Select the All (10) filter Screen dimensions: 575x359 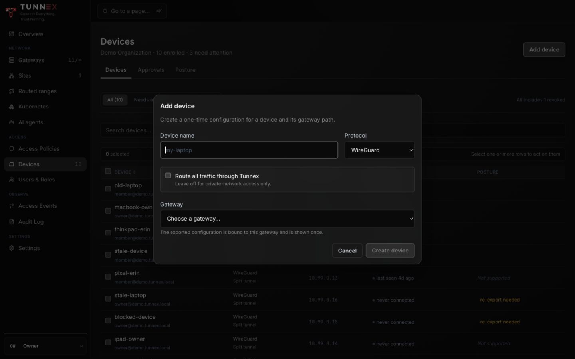pyautogui.click(x=115, y=100)
